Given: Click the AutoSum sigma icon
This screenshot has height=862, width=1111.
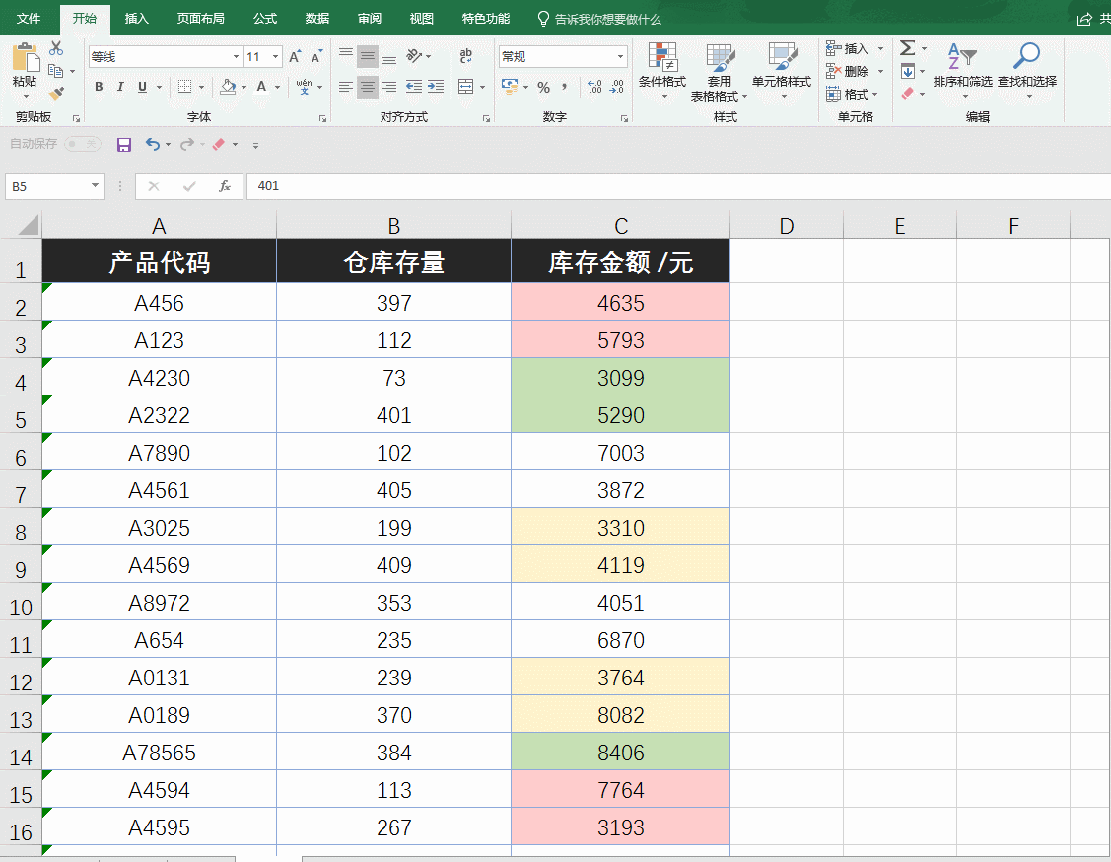Looking at the screenshot, I should pos(907,48).
